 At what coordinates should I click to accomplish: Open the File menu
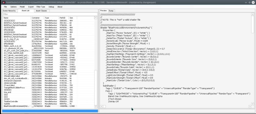point(5,7)
